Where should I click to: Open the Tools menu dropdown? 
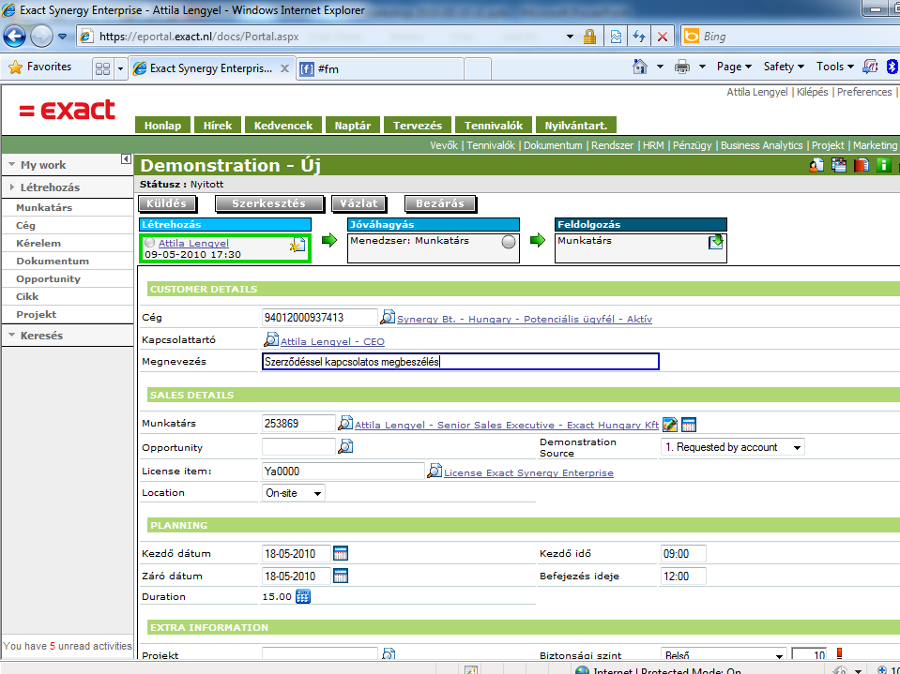pos(835,67)
